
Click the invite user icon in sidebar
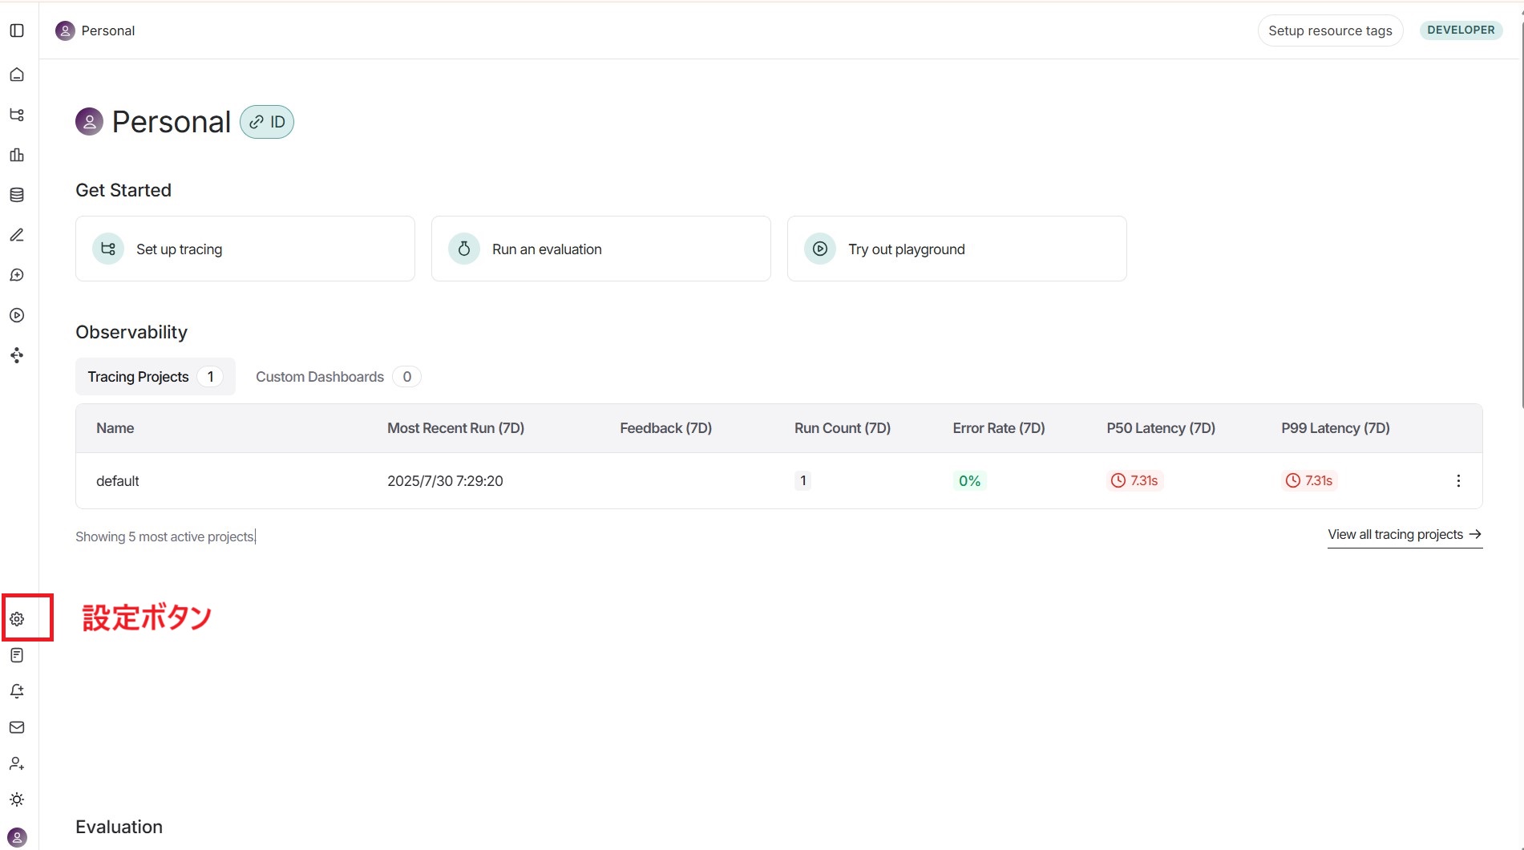pos(17,763)
